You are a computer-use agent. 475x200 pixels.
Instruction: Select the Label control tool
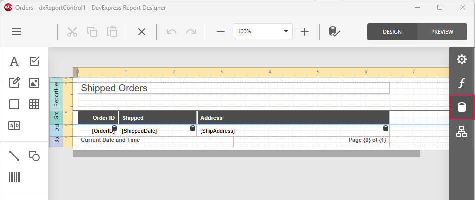pyautogui.click(x=14, y=61)
